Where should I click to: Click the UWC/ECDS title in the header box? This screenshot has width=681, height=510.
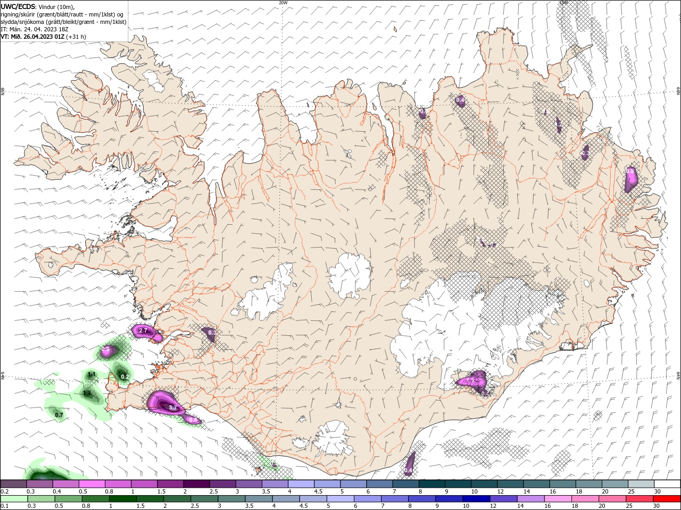(x=19, y=6)
